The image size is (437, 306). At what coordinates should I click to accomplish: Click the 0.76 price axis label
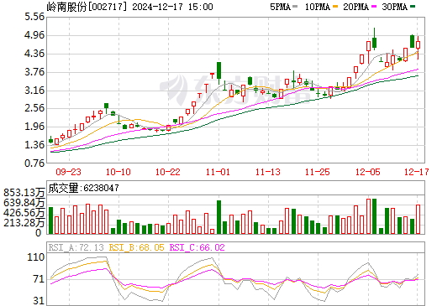click(x=34, y=163)
